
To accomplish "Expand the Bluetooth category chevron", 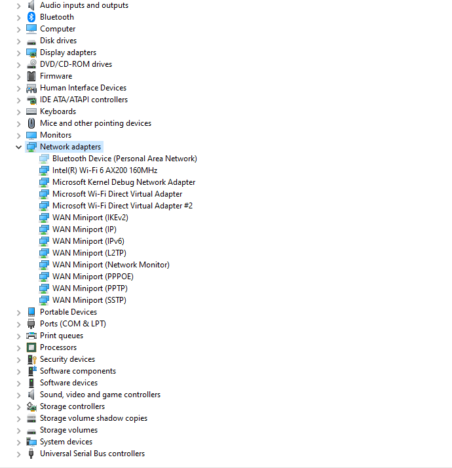I will point(18,18).
